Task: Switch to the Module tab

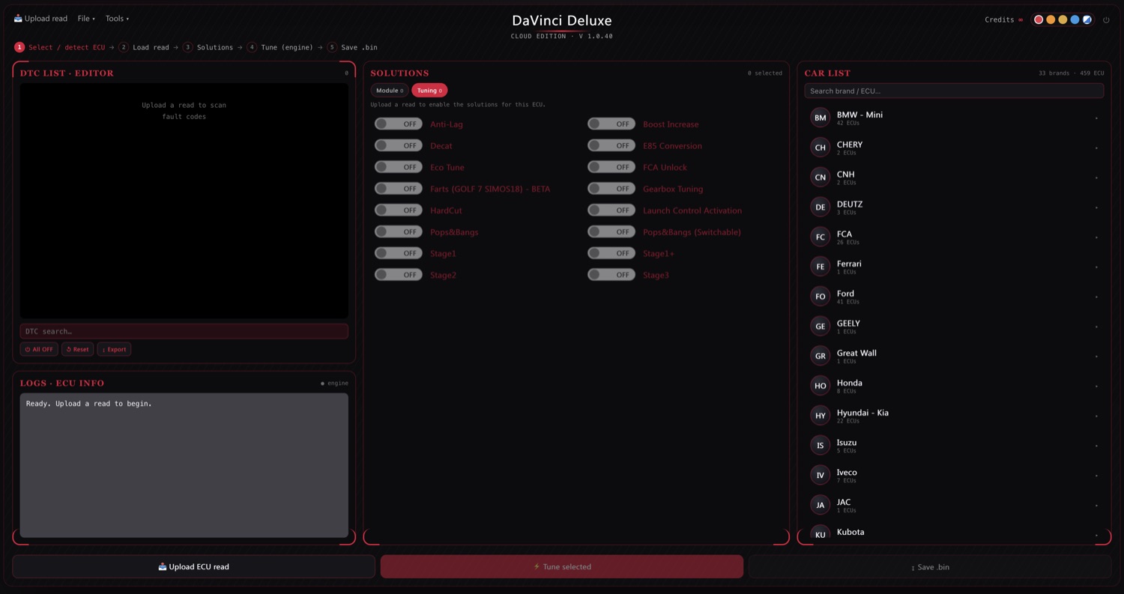Action: pyautogui.click(x=390, y=91)
